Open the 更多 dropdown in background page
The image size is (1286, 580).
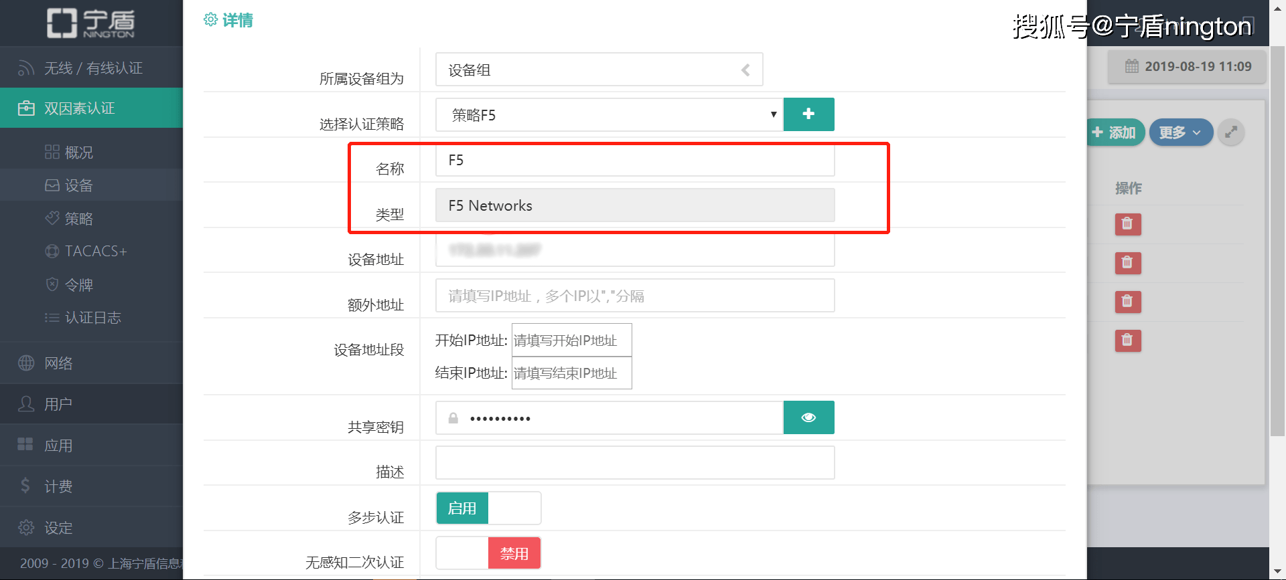1181,132
